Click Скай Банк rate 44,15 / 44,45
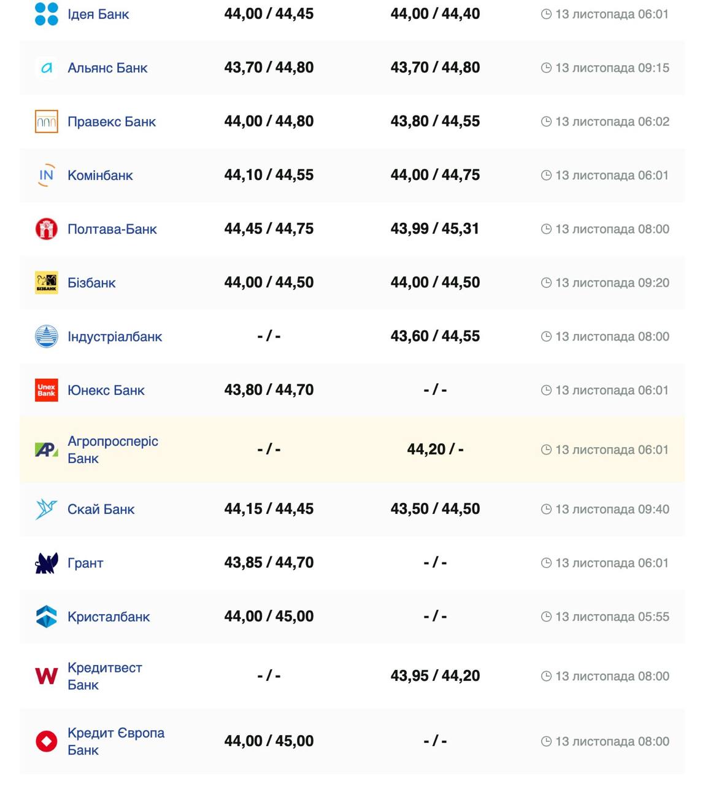This screenshot has height=786, width=708. pyautogui.click(x=269, y=509)
